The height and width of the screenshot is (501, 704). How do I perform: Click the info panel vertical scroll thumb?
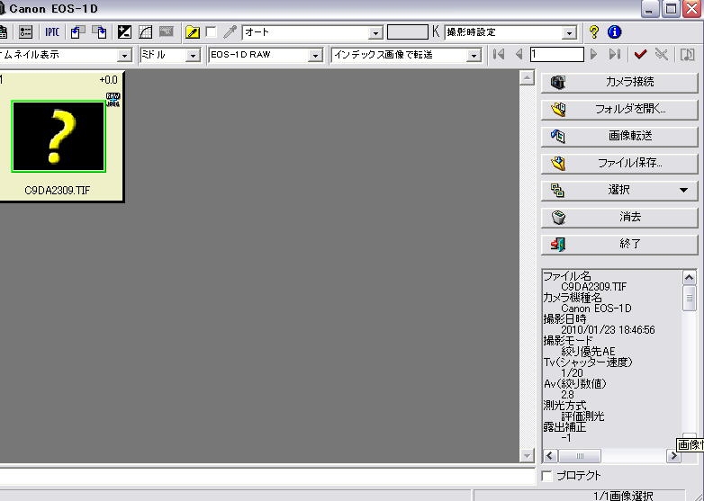coord(690,298)
